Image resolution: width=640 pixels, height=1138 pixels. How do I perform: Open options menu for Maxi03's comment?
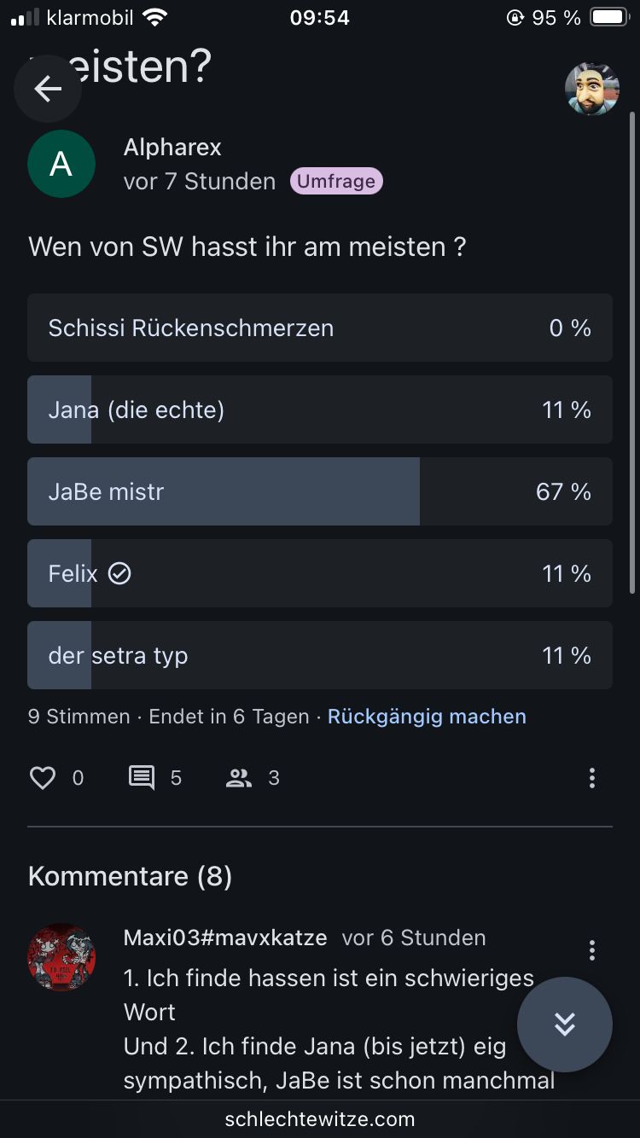point(591,950)
